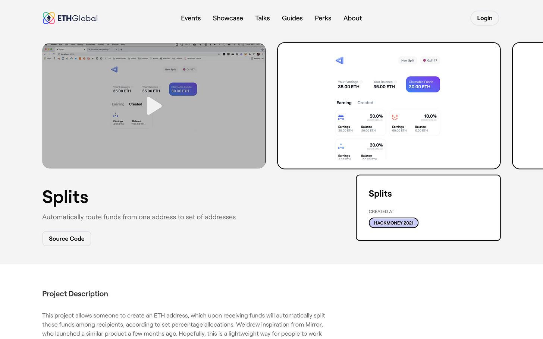543x339 pixels.
Task: Click the blue triangle logo in screenshot
Action: (x=339, y=60)
